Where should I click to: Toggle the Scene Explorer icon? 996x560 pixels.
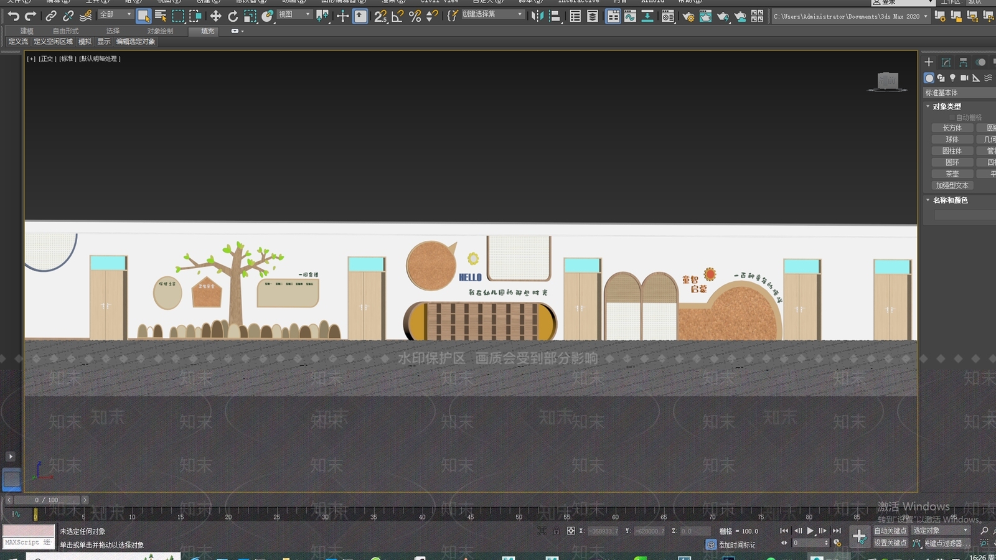575,16
